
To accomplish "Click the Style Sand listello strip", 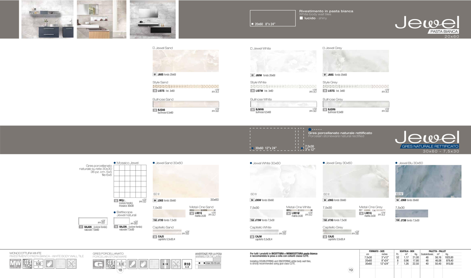I will click(x=186, y=87).
